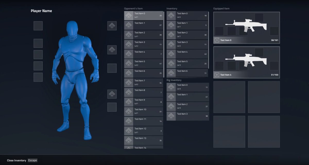This screenshot has height=165, width=309.
Task: Click icon of Test Item 0 in Rig Inventory
Action: click(171, 87)
